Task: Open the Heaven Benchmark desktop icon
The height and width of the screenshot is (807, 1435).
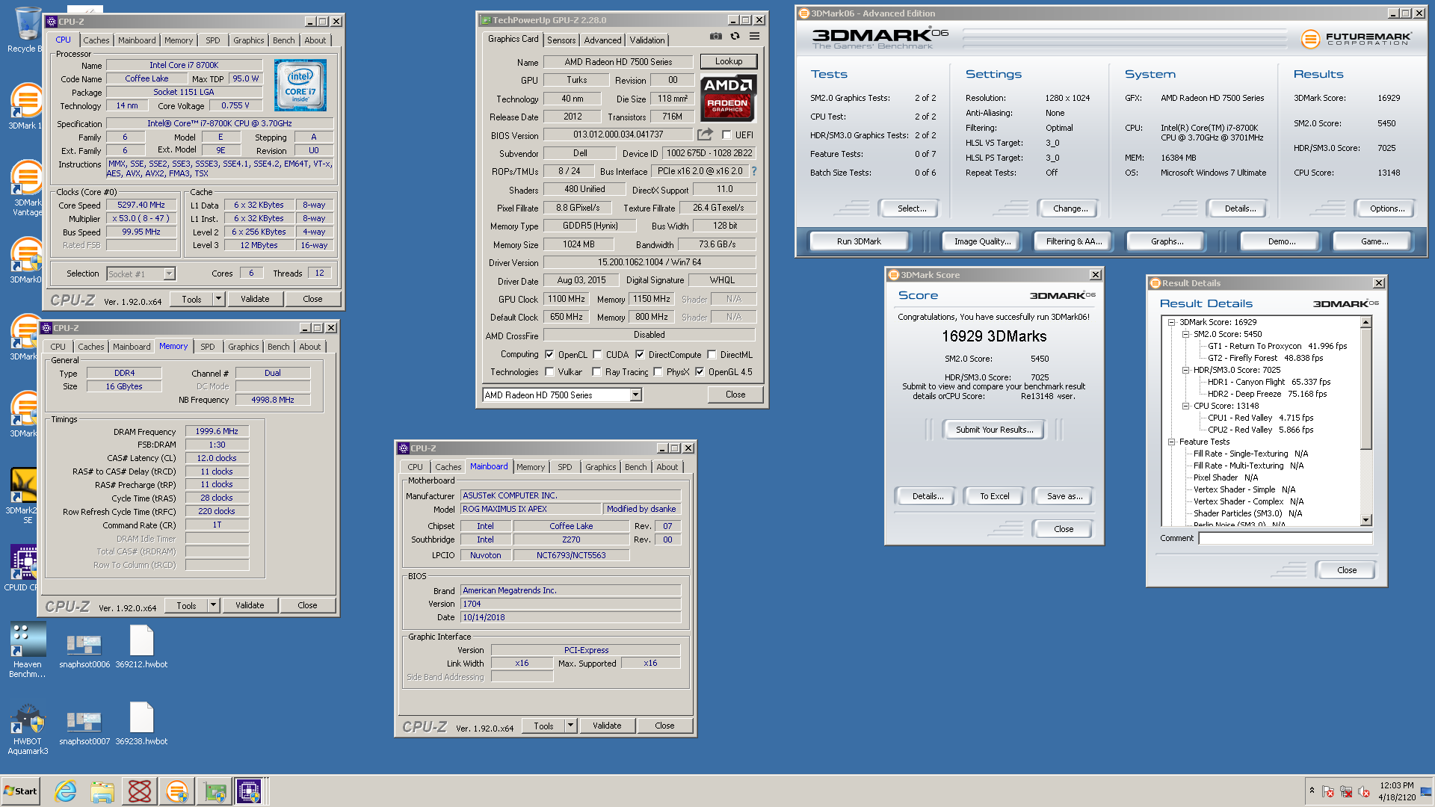Action: point(27,650)
